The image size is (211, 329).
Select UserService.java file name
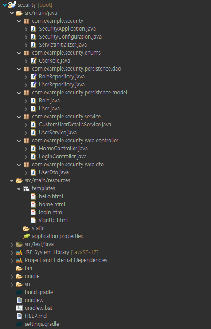tap(58, 133)
